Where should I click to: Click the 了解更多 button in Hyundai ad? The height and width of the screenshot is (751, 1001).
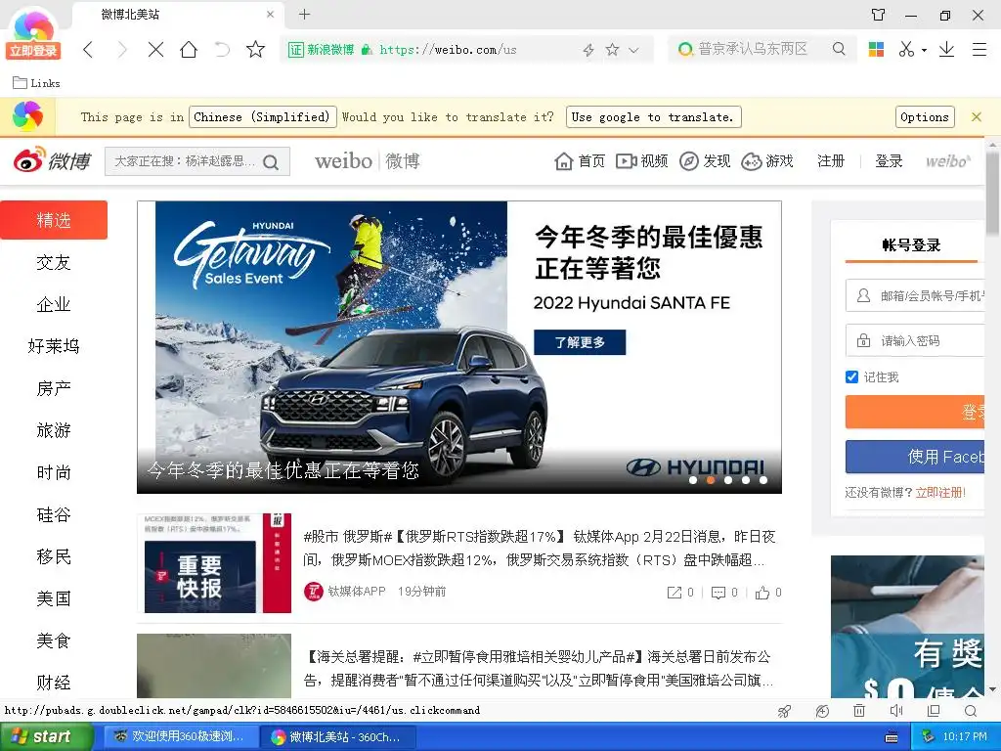click(580, 342)
